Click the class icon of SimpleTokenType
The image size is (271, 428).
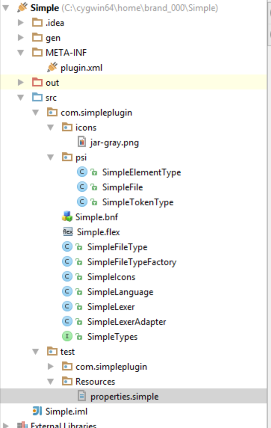click(x=82, y=202)
